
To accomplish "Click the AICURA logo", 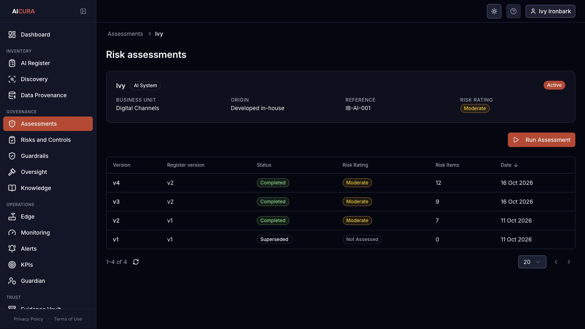I will point(23,11).
